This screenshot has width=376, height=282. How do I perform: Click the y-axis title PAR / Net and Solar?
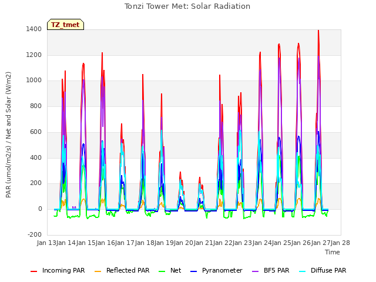(x=8, y=135)
